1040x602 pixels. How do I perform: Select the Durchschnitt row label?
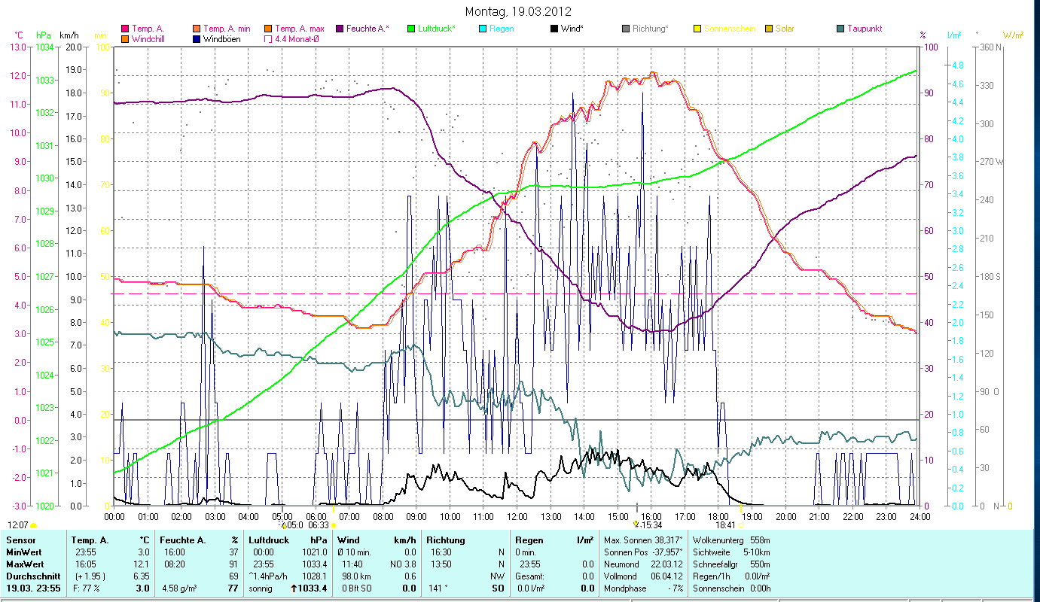pos(32,576)
